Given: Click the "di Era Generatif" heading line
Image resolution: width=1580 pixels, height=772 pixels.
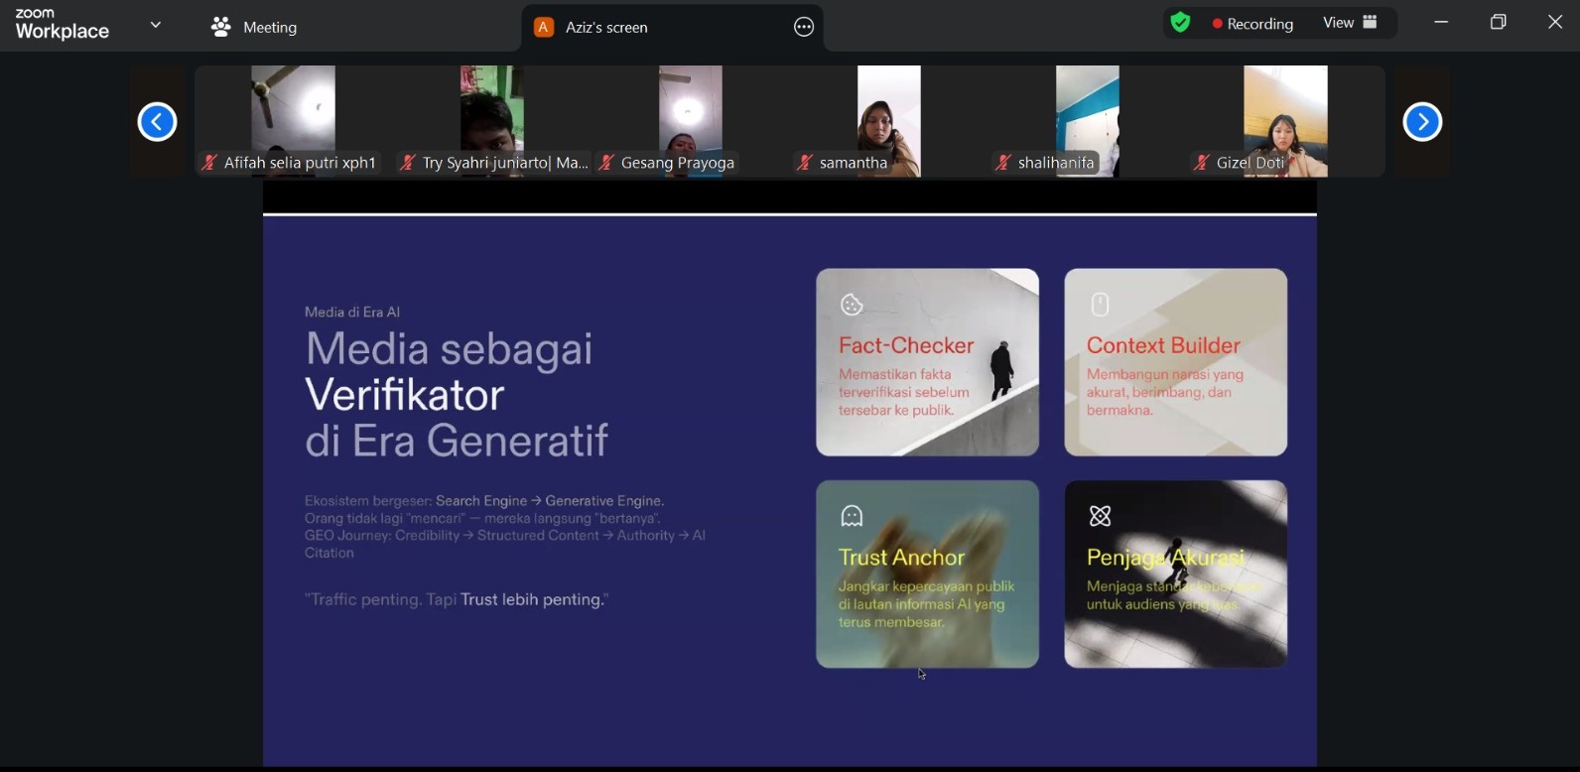Looking at the screenshot, I should coord(457,442).
